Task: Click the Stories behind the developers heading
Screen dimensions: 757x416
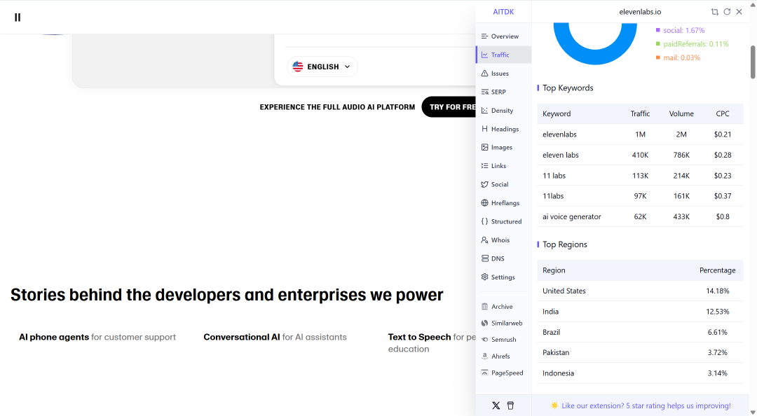Action: pyautogui.click(x=227, y=294)
